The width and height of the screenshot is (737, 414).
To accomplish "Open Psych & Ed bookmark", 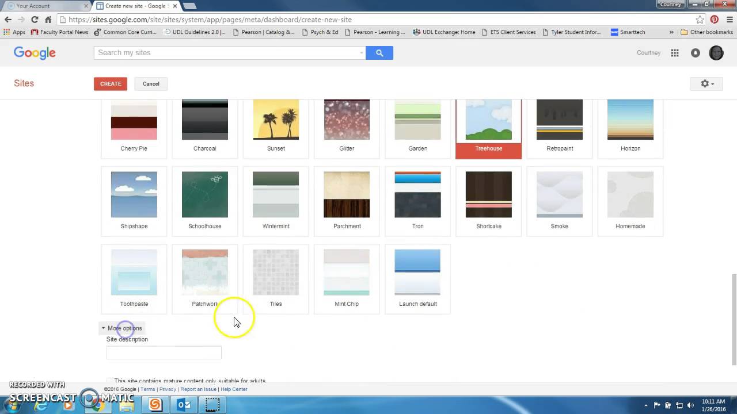I will 319,32.
